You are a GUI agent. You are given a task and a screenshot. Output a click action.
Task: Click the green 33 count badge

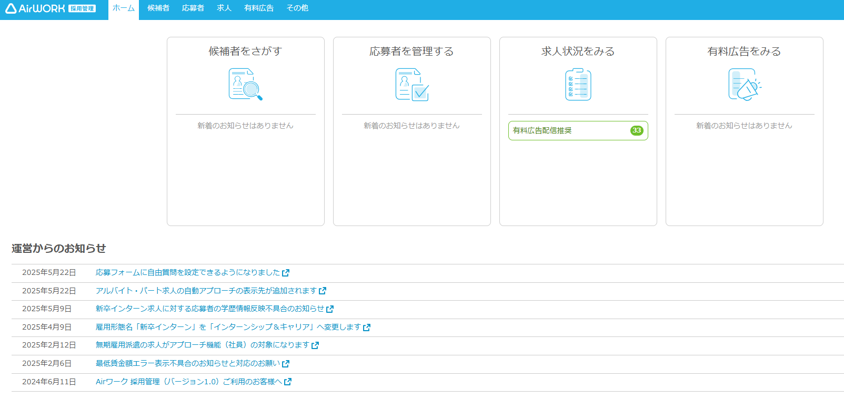pos(637,130)
